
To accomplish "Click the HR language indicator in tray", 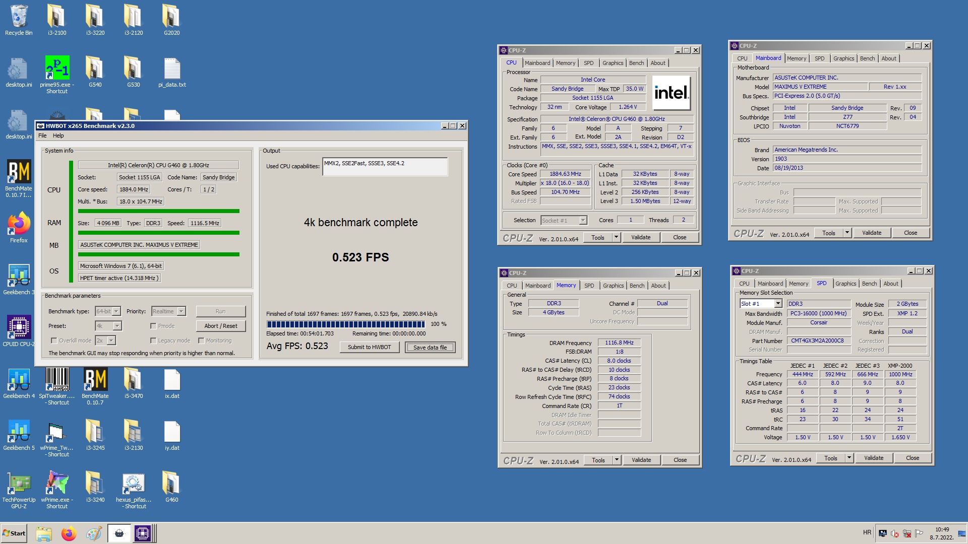I will click(x=867, y=532).
